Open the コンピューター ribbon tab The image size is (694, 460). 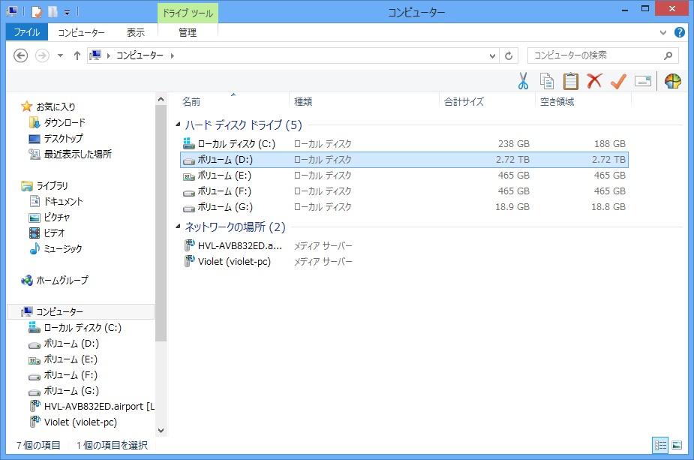tap(82, 32)
